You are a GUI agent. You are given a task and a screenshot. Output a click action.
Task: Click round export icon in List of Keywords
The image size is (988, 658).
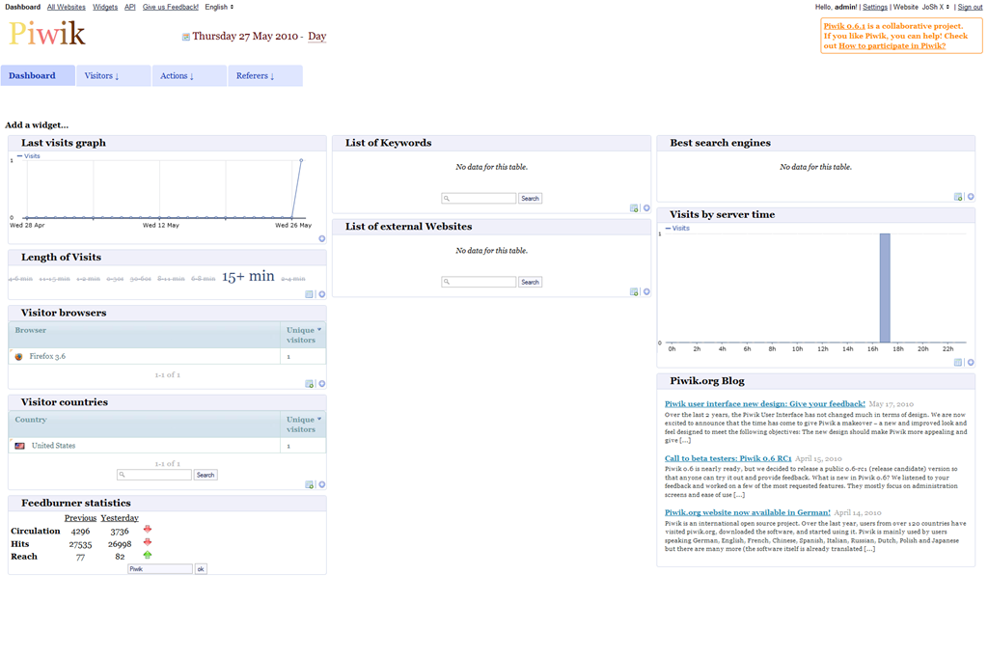coord(646,208)
